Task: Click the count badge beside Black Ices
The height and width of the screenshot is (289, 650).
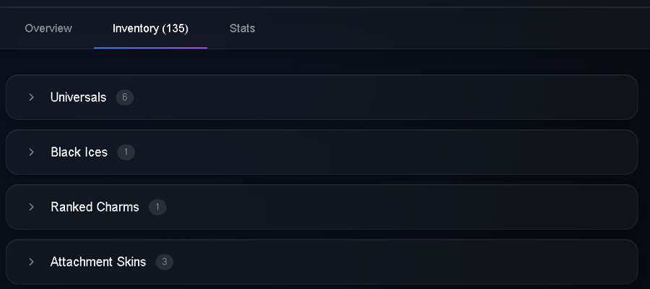Action: point(126,152)
